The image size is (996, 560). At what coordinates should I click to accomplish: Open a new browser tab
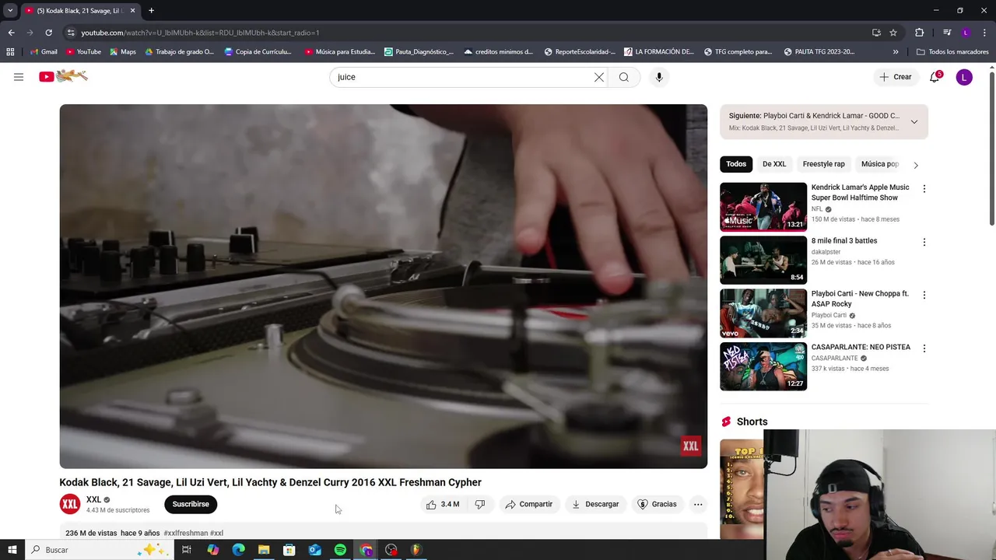151,11
